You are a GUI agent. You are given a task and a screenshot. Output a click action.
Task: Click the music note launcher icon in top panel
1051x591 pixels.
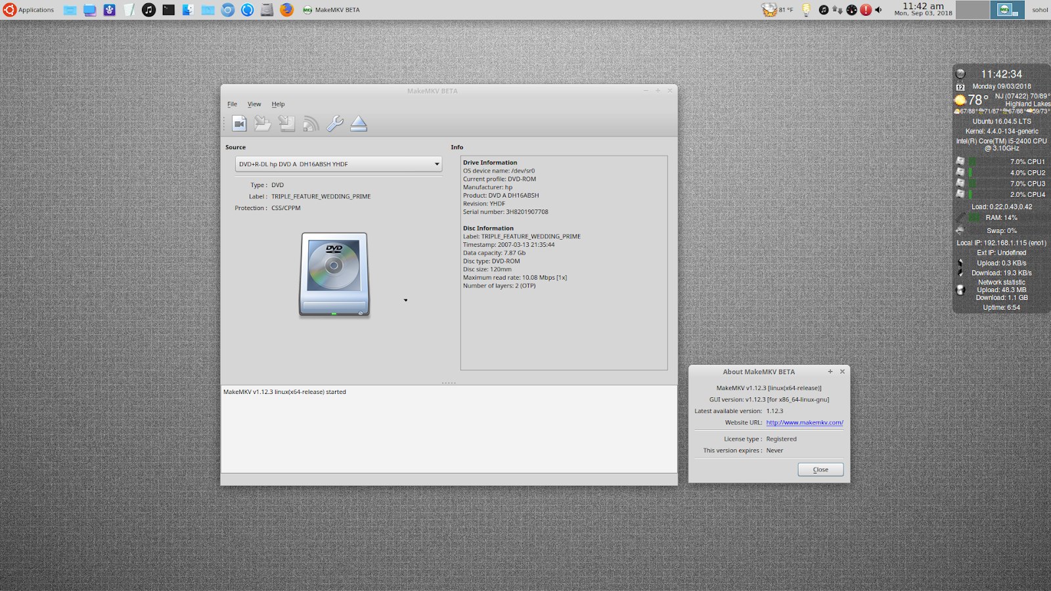tap(148, 10)
